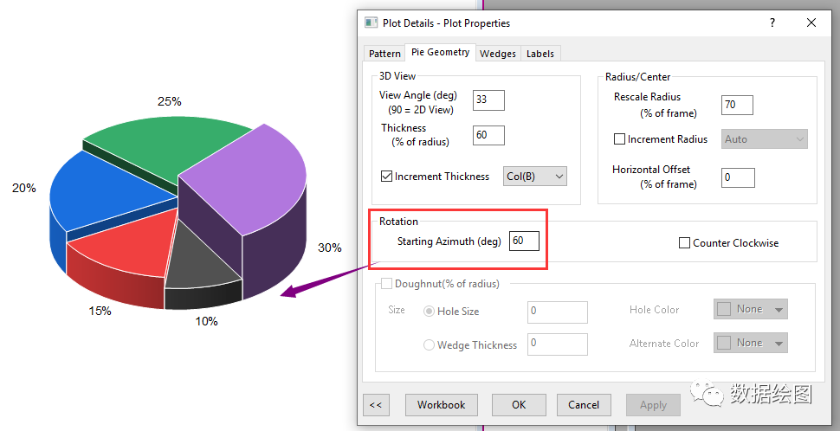Open the Alternate Color dropdown
The height and width of the screenshot is (431, 840).
[751, 343]
